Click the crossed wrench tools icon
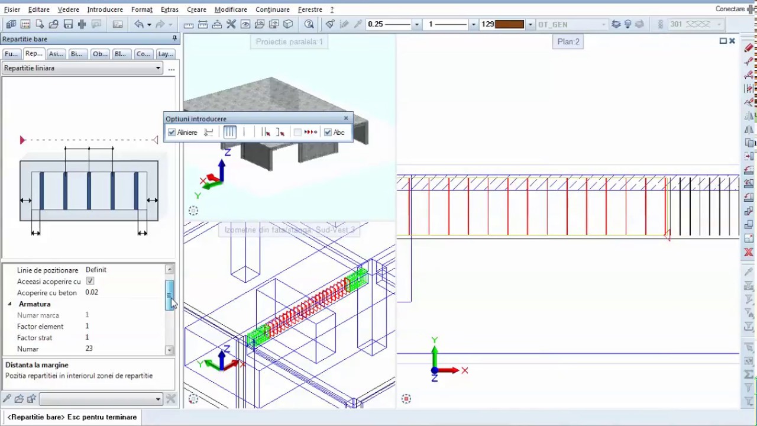 tap(231, 24)
